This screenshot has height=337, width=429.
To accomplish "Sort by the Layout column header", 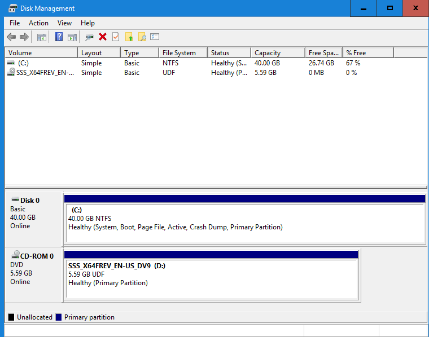I will coord(99,53).
